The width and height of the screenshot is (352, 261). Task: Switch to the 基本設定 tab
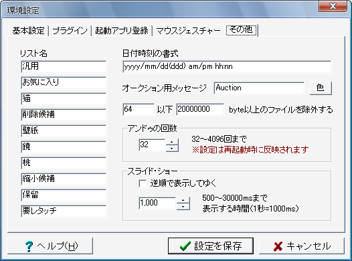pyautogui.click(x=29, y=31)
